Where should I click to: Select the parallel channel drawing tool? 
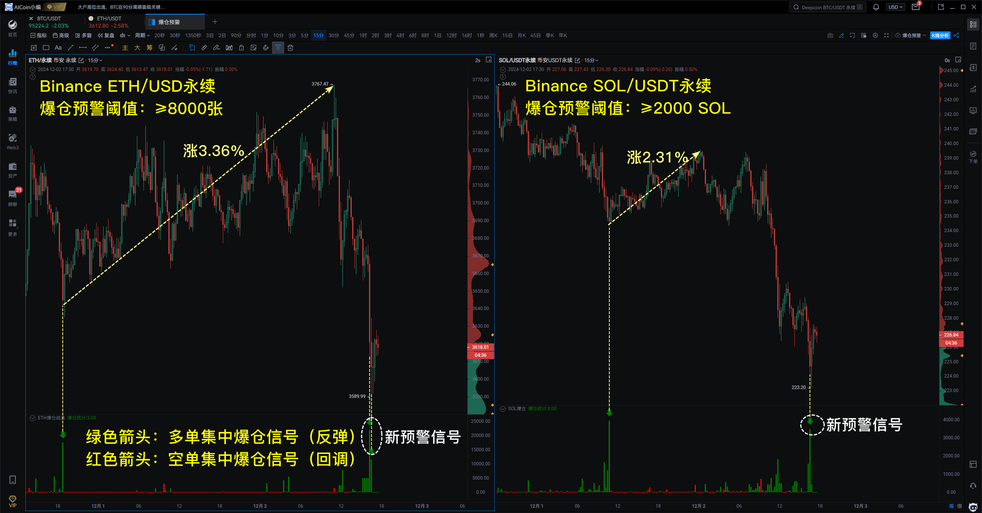[x=95, y=48]
